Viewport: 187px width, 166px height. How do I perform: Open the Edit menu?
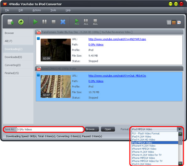point(21,10)
